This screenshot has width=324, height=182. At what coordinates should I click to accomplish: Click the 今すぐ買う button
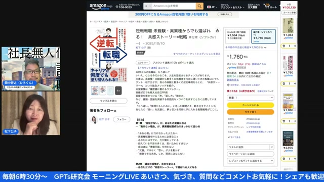tap(251, 112)
